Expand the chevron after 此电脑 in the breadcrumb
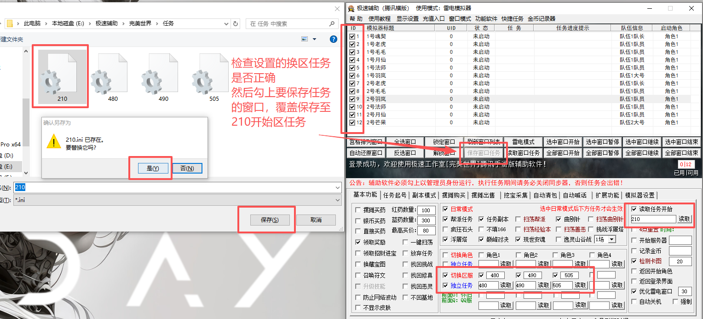This screenshot has height=319, width=703. click(46, 23)
